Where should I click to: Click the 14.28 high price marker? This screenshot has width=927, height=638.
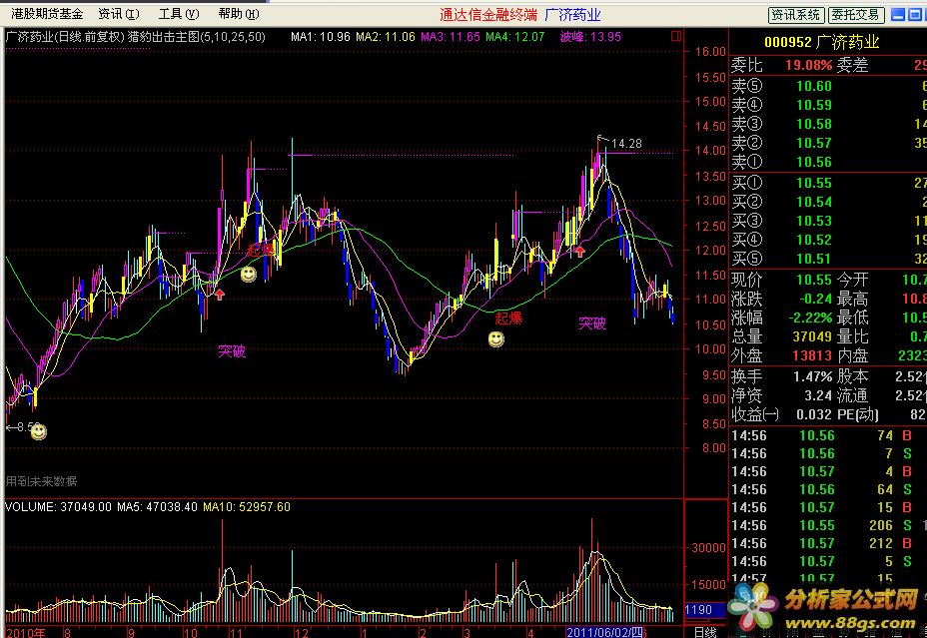626,144
